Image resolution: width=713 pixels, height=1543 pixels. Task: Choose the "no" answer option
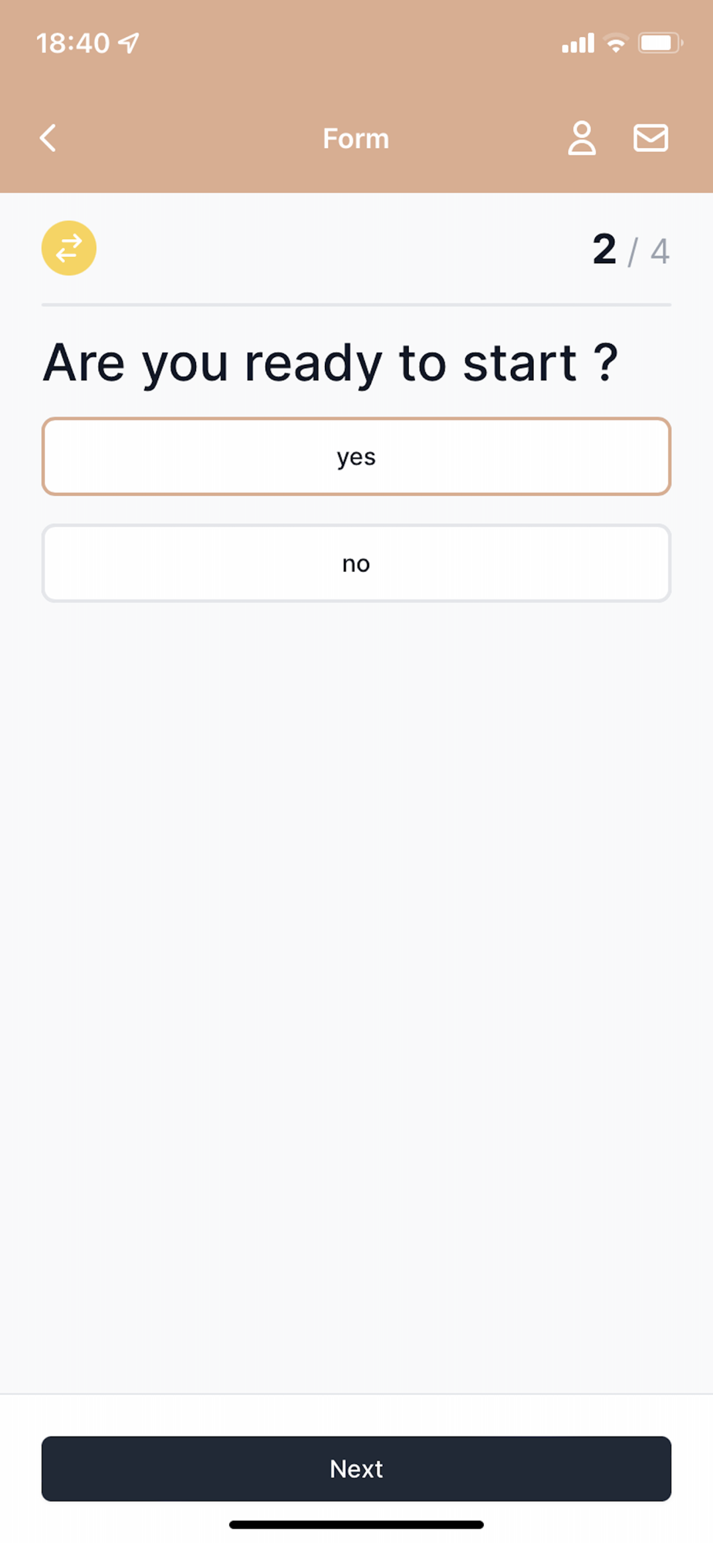356,563
